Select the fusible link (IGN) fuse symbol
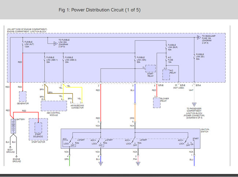Screen dimensions: 238x177 pyautogui.click(x=135, y=59)
